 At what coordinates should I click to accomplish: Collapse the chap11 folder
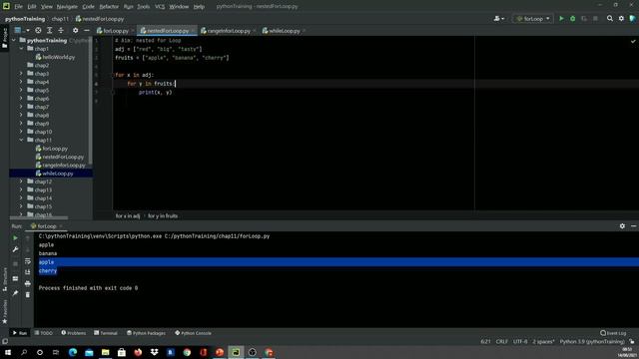pyautogui.click(x=21, y=140)
